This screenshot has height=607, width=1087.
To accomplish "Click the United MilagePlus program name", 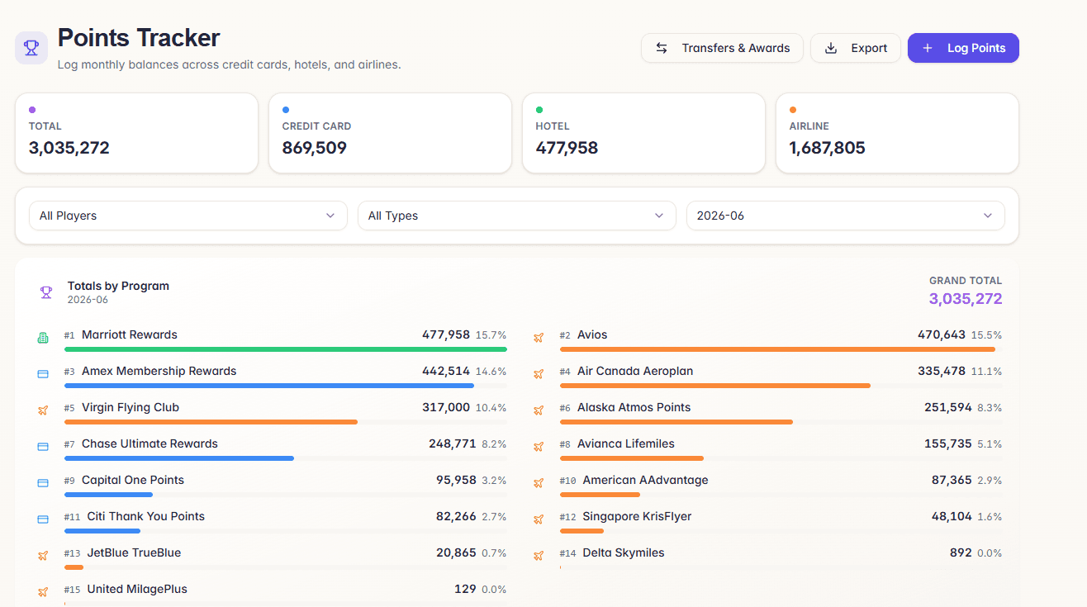I will tap(137, 589).
